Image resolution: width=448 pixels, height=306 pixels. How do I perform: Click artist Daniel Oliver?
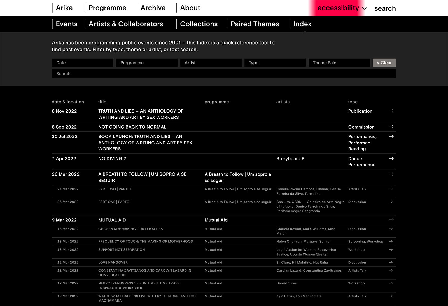[x=287, y=283]
